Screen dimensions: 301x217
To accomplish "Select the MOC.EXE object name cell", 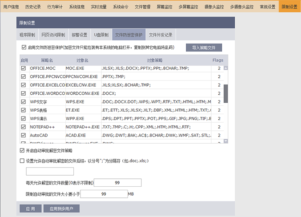I will tap(83, 68).
